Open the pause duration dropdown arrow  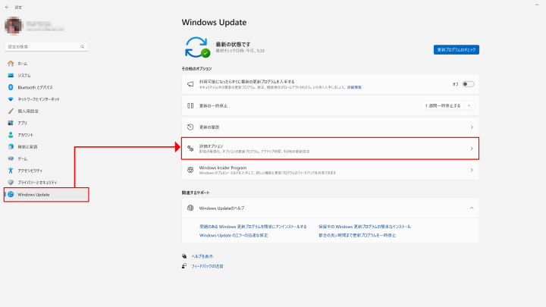(x=469, y=106)
